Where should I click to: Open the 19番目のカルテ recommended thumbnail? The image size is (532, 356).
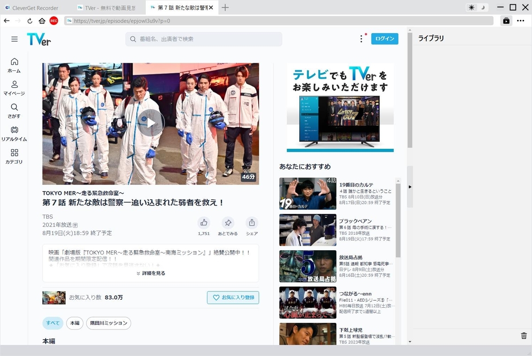point(308,193)
